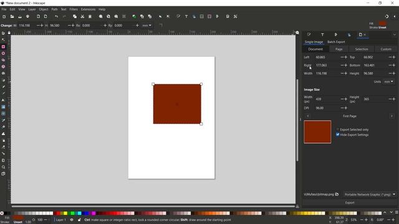Click the Page export area button
Viewport: 399px width, 224px height.
pos(339,49)
